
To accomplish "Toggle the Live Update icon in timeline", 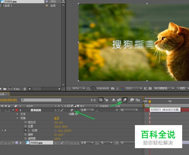I will (x=101, y=100).
